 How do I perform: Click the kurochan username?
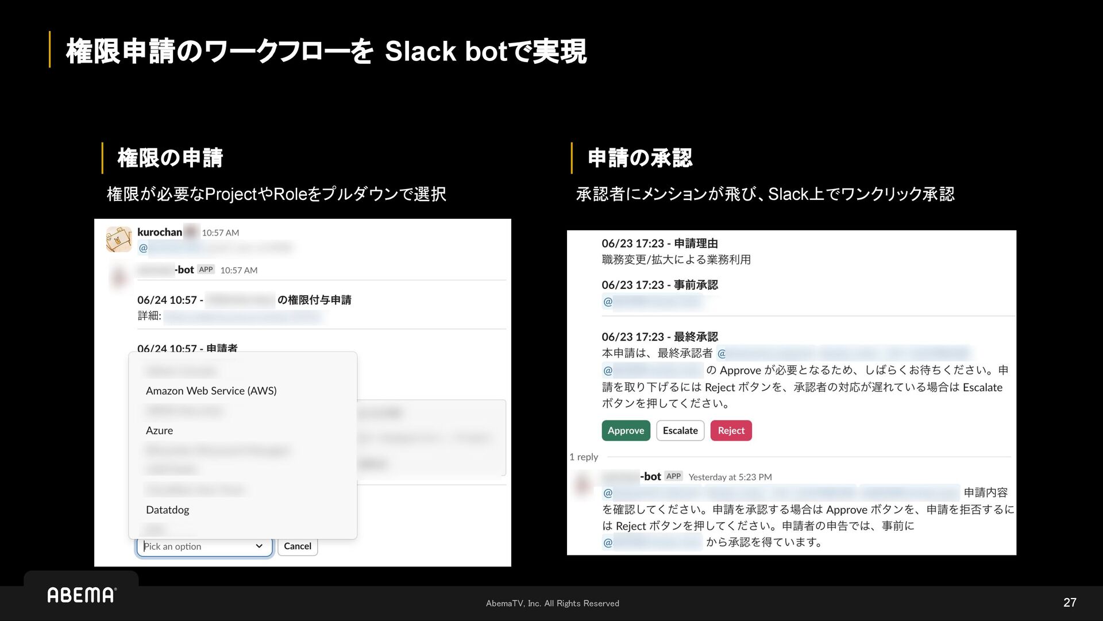pyautogui.click(x=160, y=232)
